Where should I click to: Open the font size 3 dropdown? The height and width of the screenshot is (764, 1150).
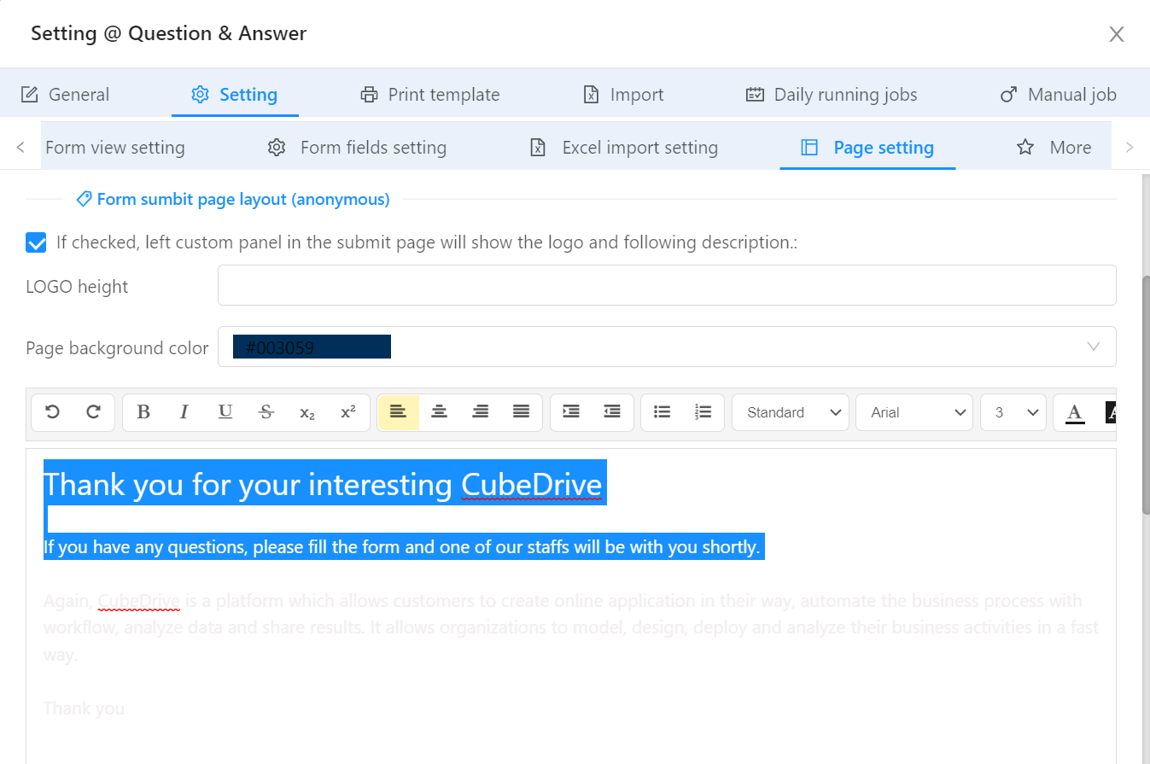tap(1013, 412)
